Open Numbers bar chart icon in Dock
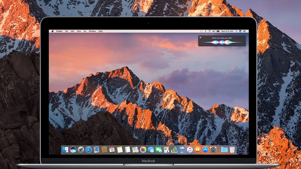 [x=174, y=149]
